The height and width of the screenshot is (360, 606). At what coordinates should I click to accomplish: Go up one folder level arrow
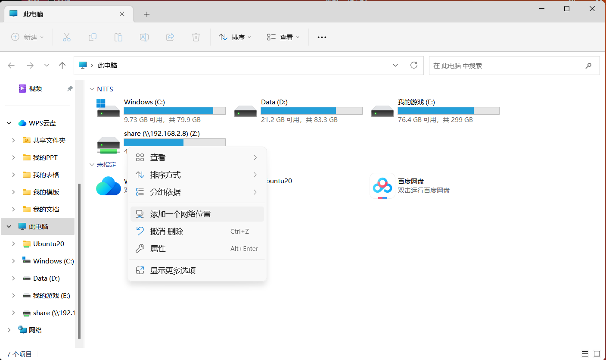(x=62, y=66)
